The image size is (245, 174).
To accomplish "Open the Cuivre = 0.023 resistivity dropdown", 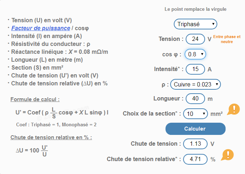I will pyautogui.click(x=195, y=84).
